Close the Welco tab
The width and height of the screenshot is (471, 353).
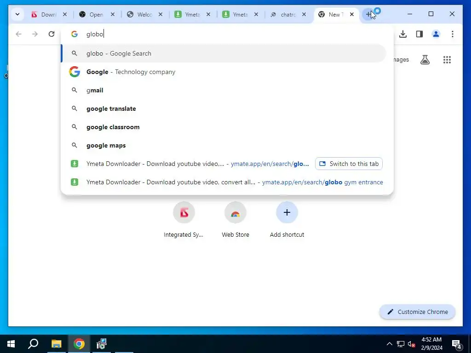click(161, 14)
